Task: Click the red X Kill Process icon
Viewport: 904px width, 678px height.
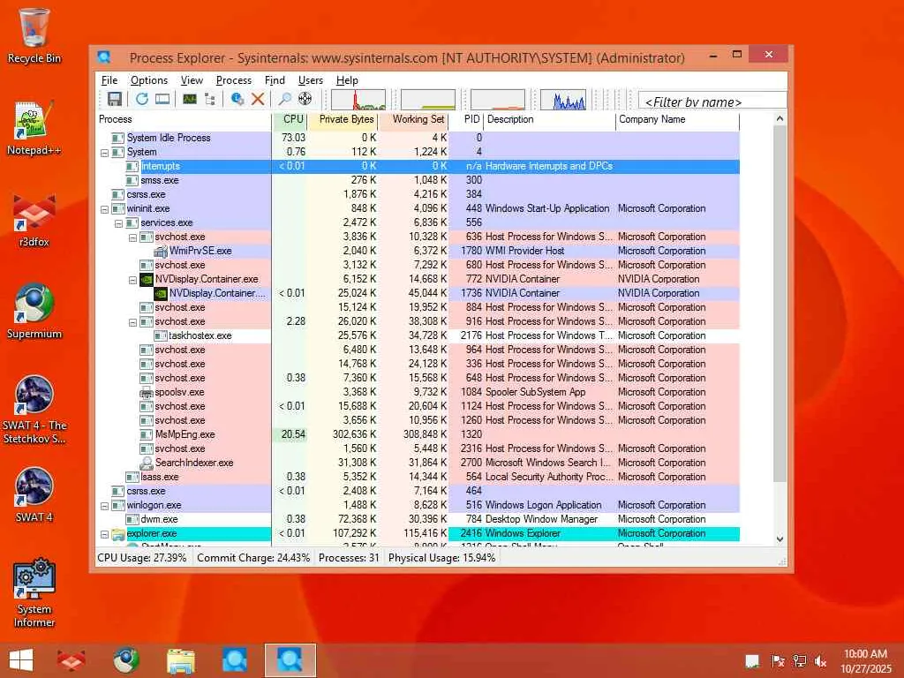Action: tap(258, 99)
